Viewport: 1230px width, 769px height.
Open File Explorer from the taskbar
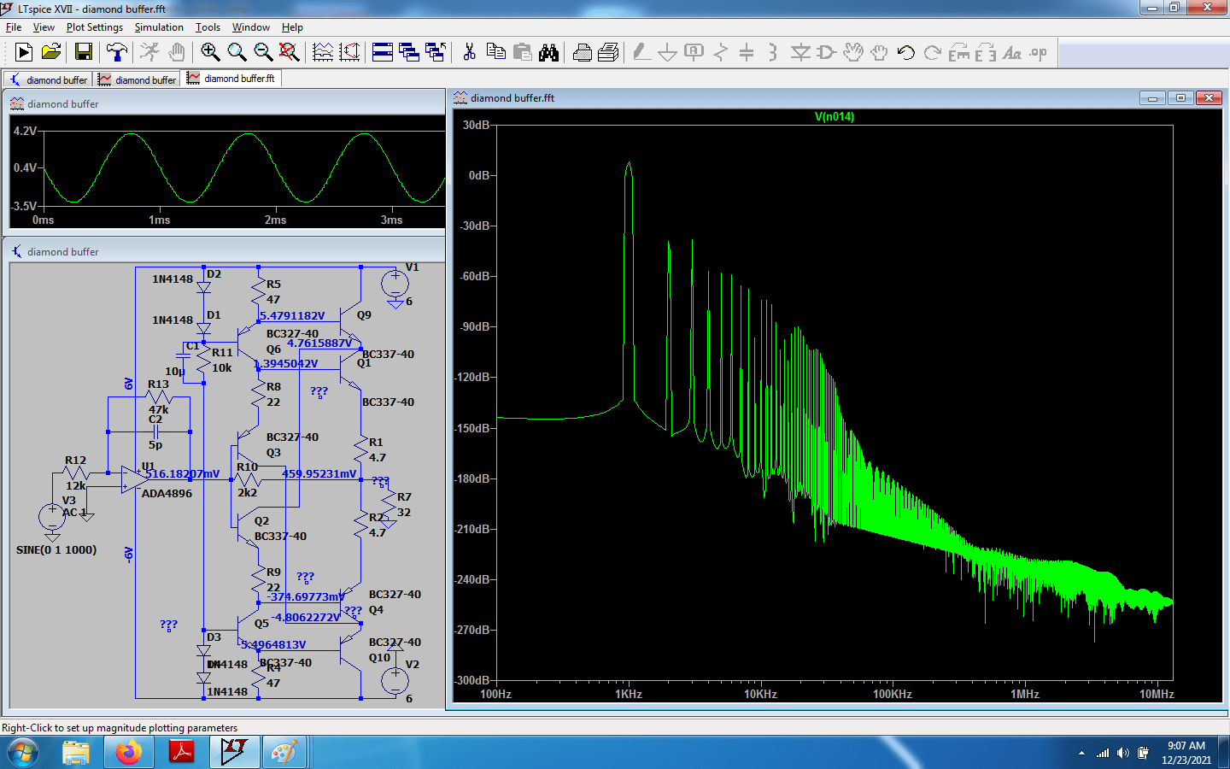pos(76,753)
